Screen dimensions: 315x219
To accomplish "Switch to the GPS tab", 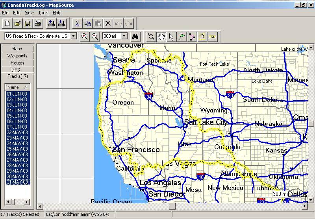I will (x=17, y=70).
